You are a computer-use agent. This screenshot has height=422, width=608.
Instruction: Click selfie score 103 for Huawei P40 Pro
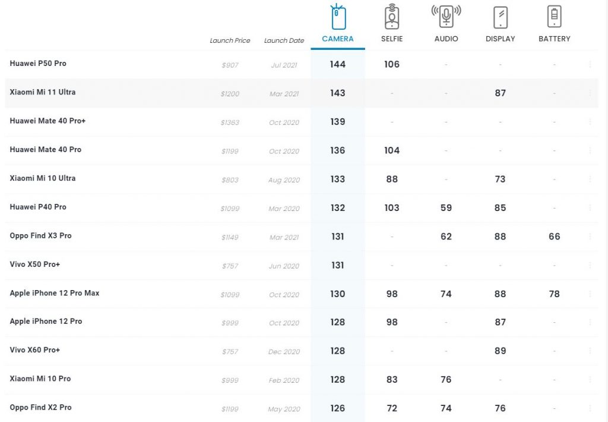392,207
